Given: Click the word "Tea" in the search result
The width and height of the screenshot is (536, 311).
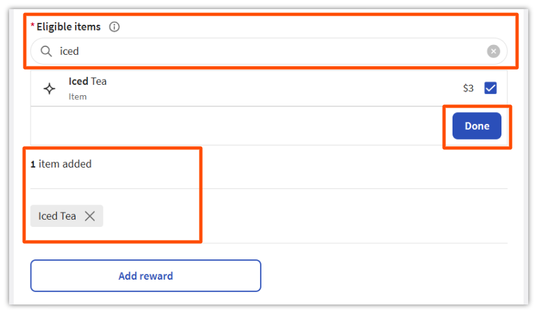Looking at the screenshot, I should (x=98, y=81).
